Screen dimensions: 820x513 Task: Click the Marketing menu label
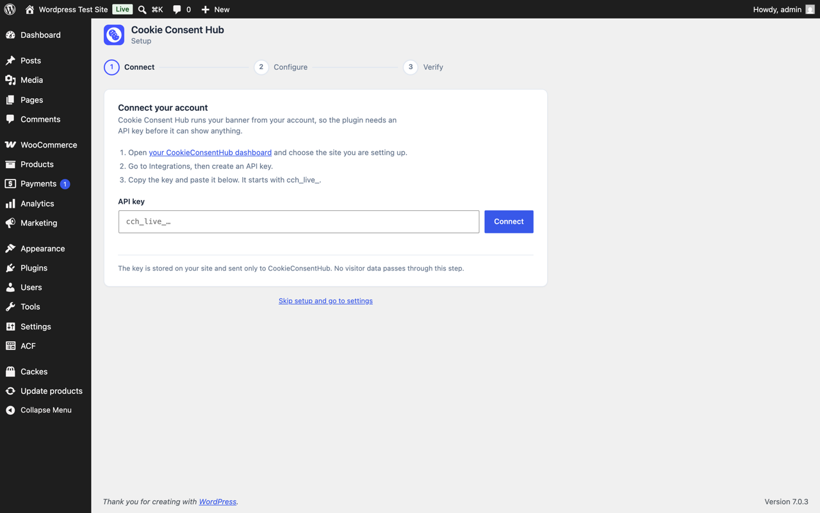(38, 223)
